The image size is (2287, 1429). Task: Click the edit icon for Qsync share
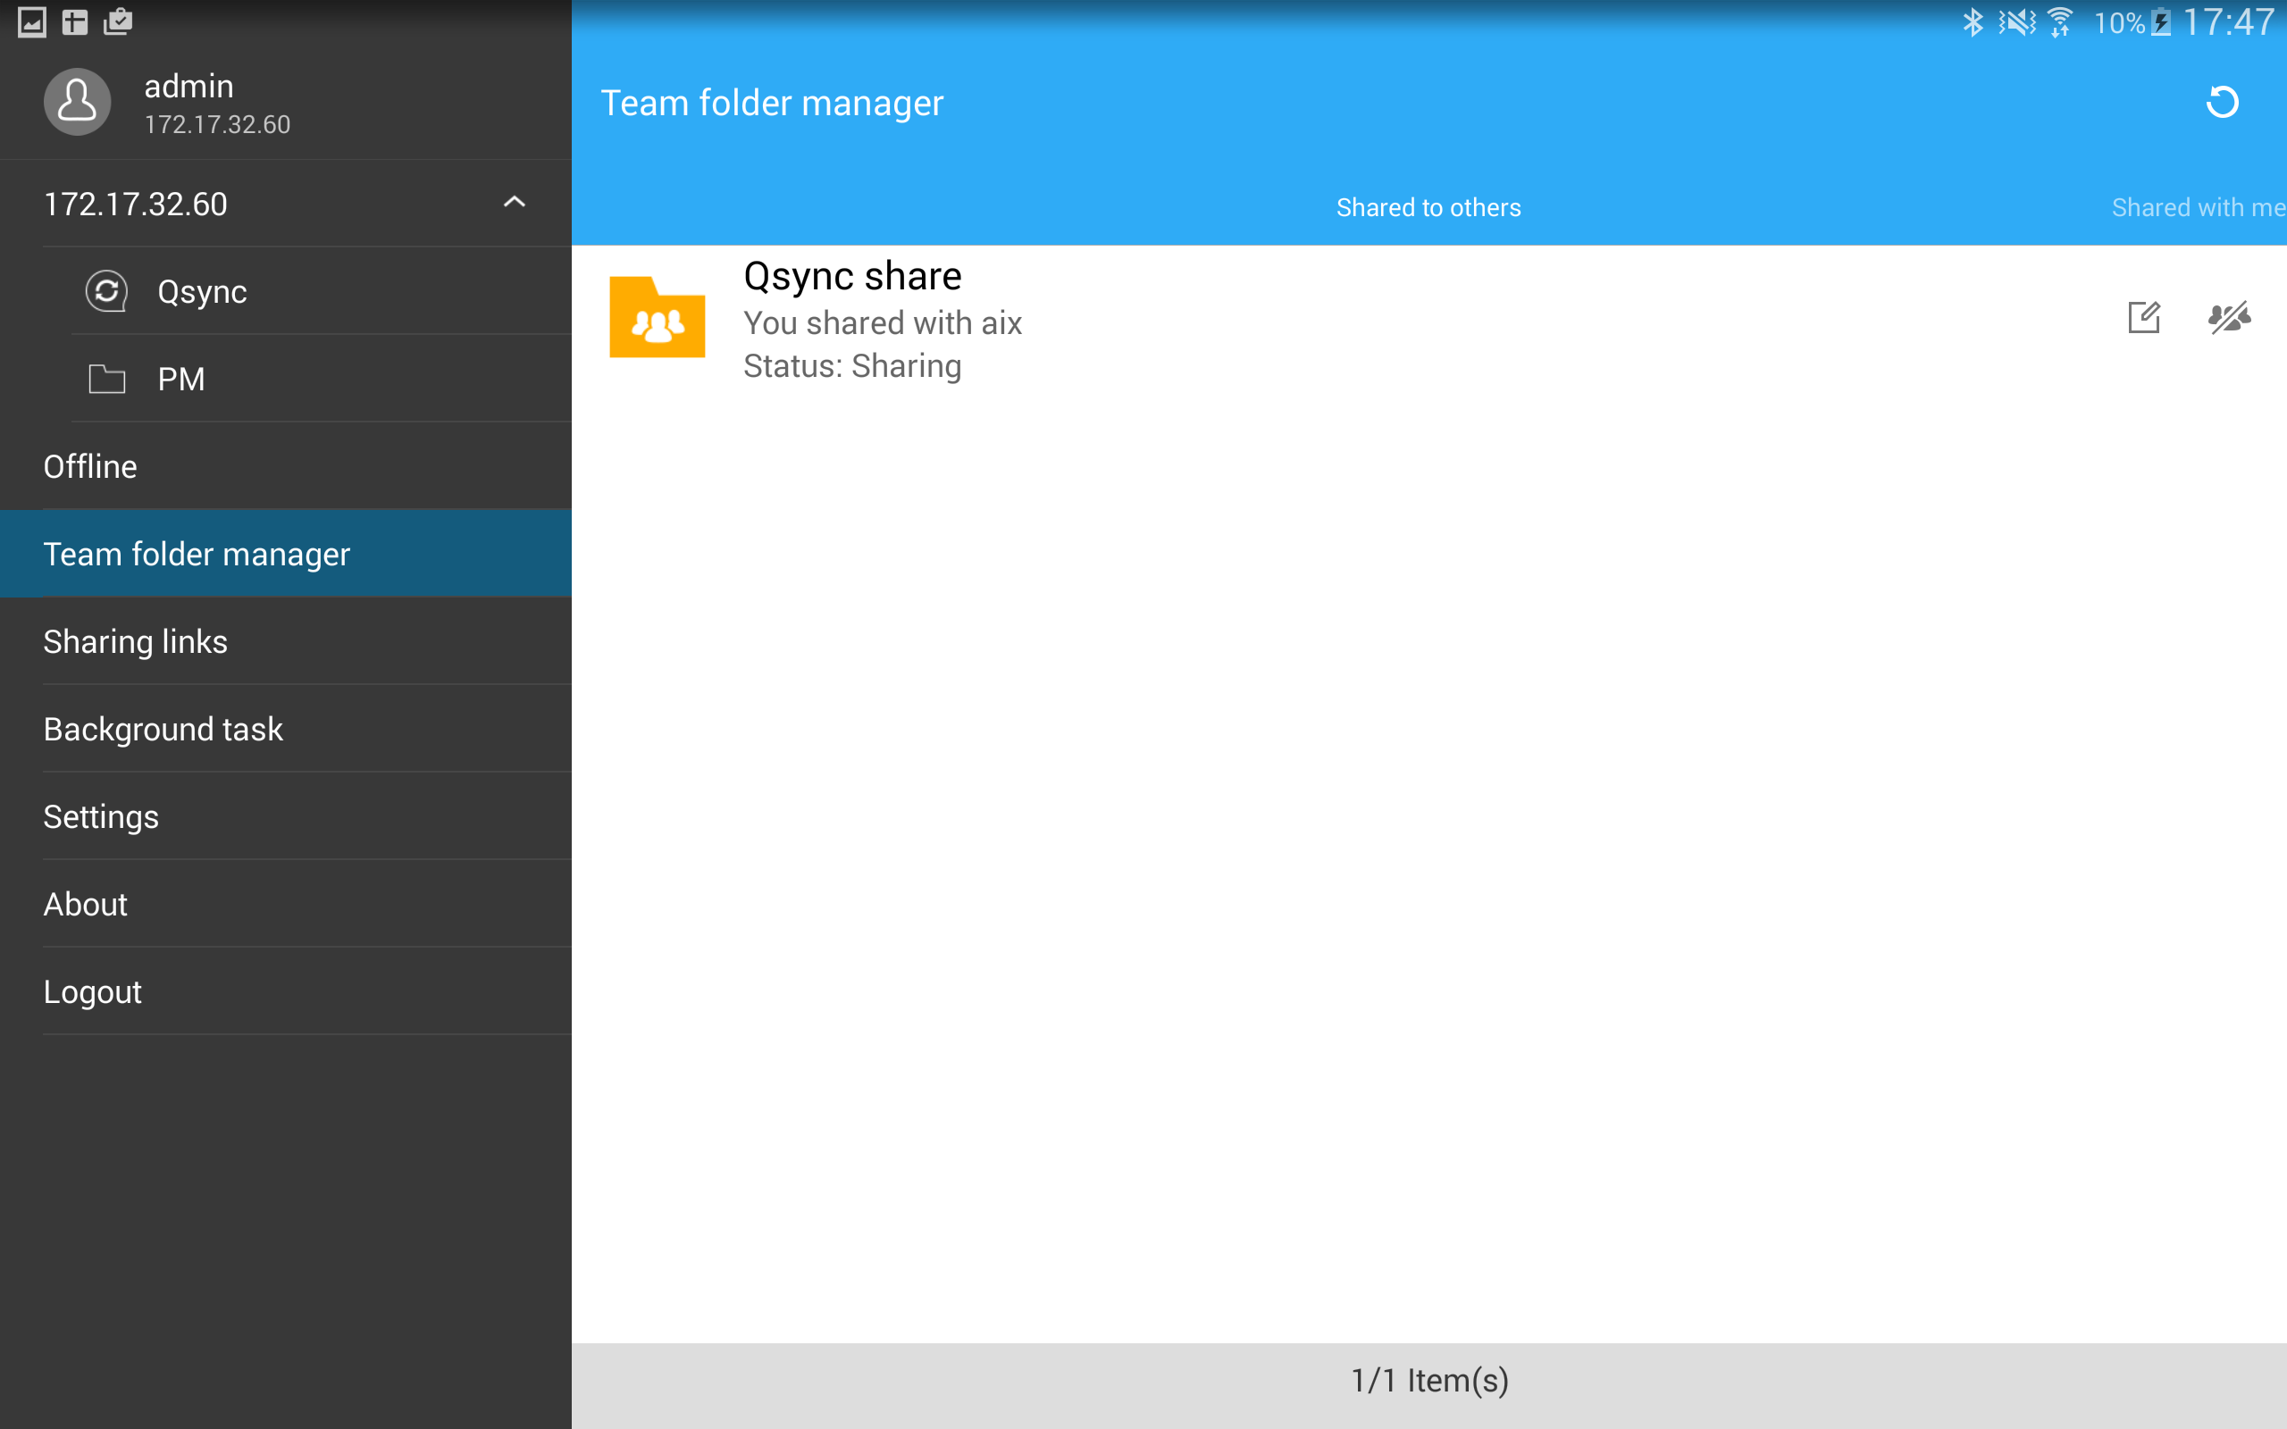click(2143, 318)
